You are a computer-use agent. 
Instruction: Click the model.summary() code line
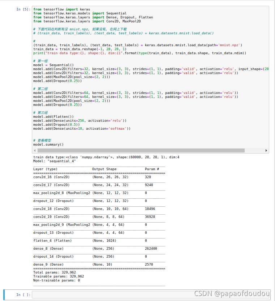48,145
